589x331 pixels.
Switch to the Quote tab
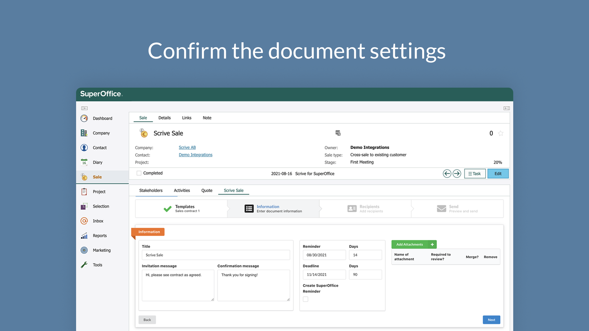point(207,190)
